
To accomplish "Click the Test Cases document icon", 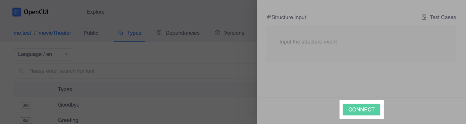I will 424,17.
